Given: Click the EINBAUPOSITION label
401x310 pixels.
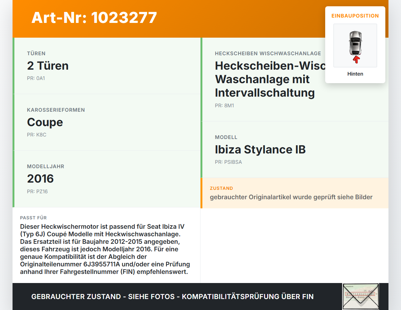Looking at the screenshot, I should pos(355,16).
